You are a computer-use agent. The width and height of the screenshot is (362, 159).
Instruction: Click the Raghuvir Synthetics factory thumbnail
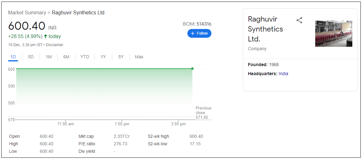334,33
